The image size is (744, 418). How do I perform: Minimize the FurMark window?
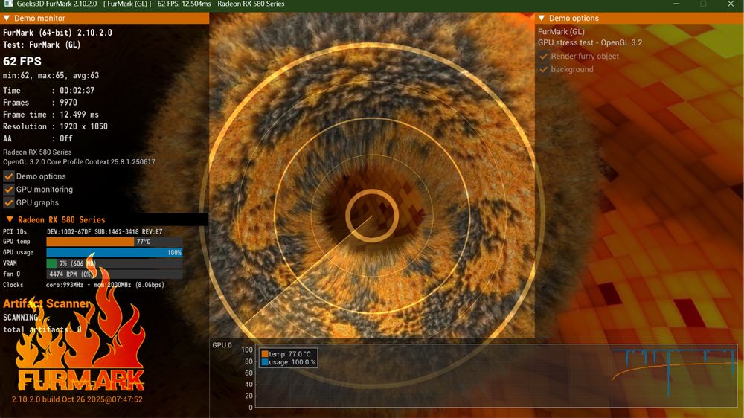676,4
